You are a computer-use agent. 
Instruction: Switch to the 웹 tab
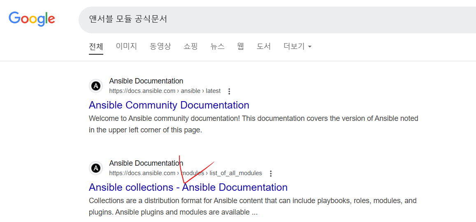point(240,46)
